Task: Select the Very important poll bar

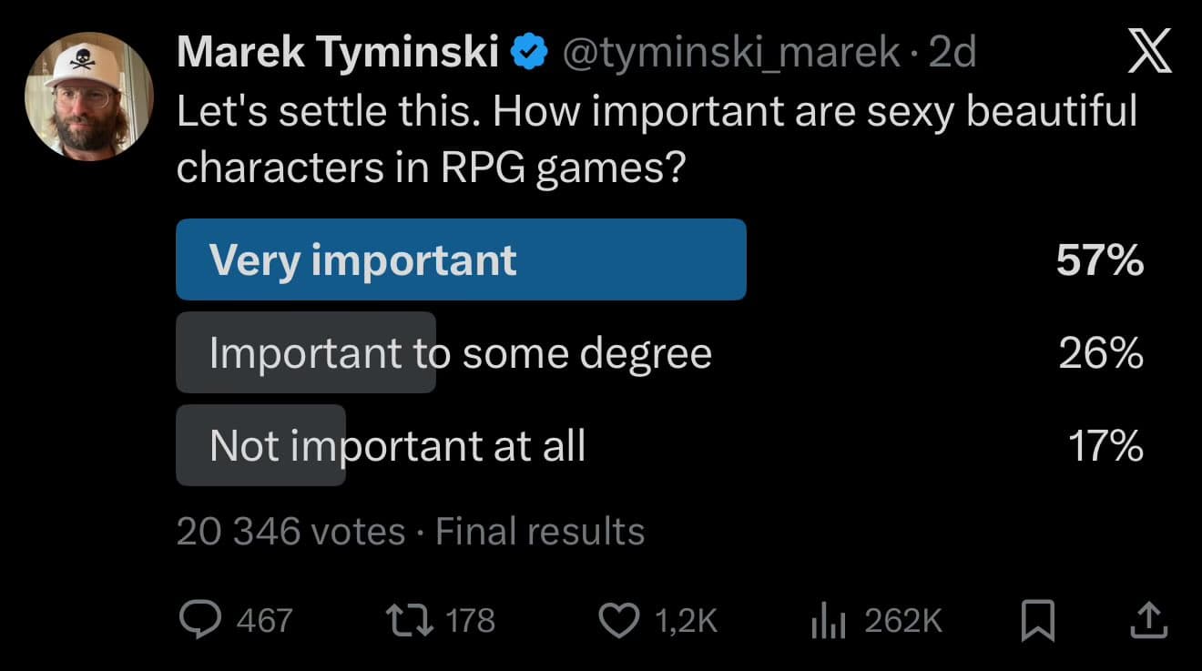Action: pyautogui.click(x=461, y=259)
